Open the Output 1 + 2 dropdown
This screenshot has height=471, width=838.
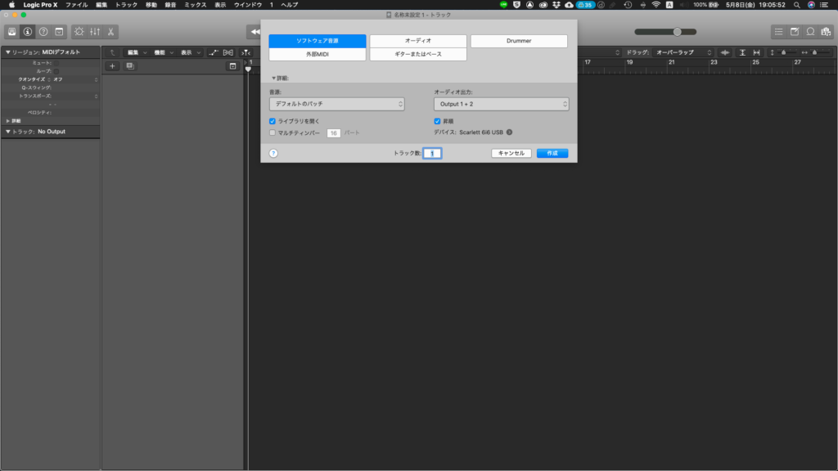pos(501,105)
